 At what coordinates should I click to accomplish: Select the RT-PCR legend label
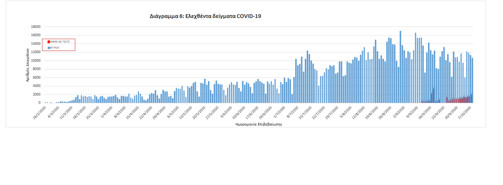(55, 48)
